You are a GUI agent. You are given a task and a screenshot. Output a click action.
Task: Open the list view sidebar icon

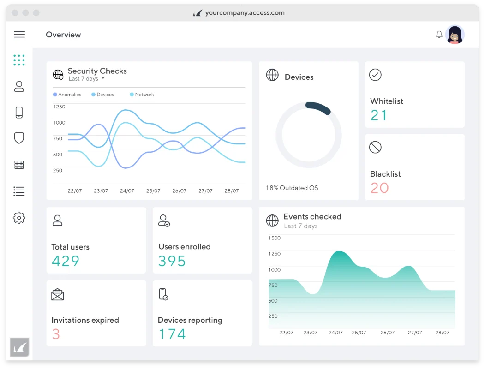[19, 191]
